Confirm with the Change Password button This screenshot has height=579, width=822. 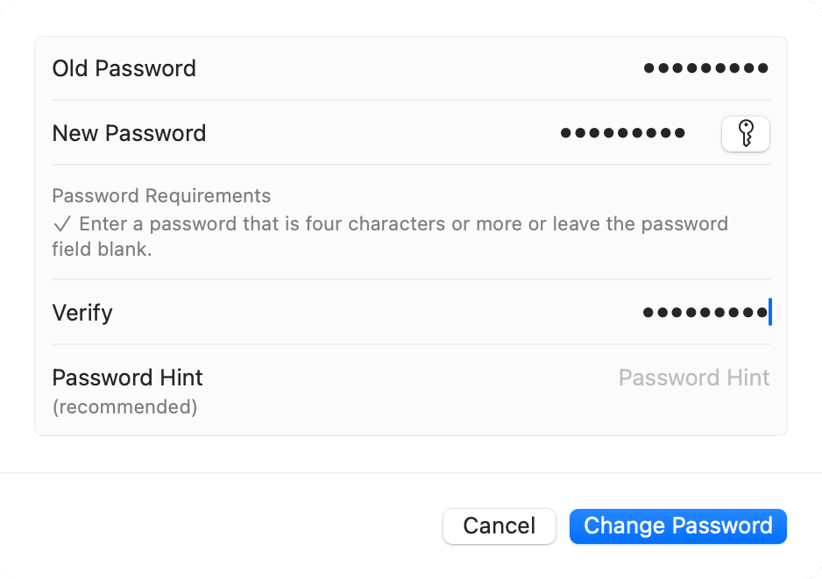click(x=677, y=526)
